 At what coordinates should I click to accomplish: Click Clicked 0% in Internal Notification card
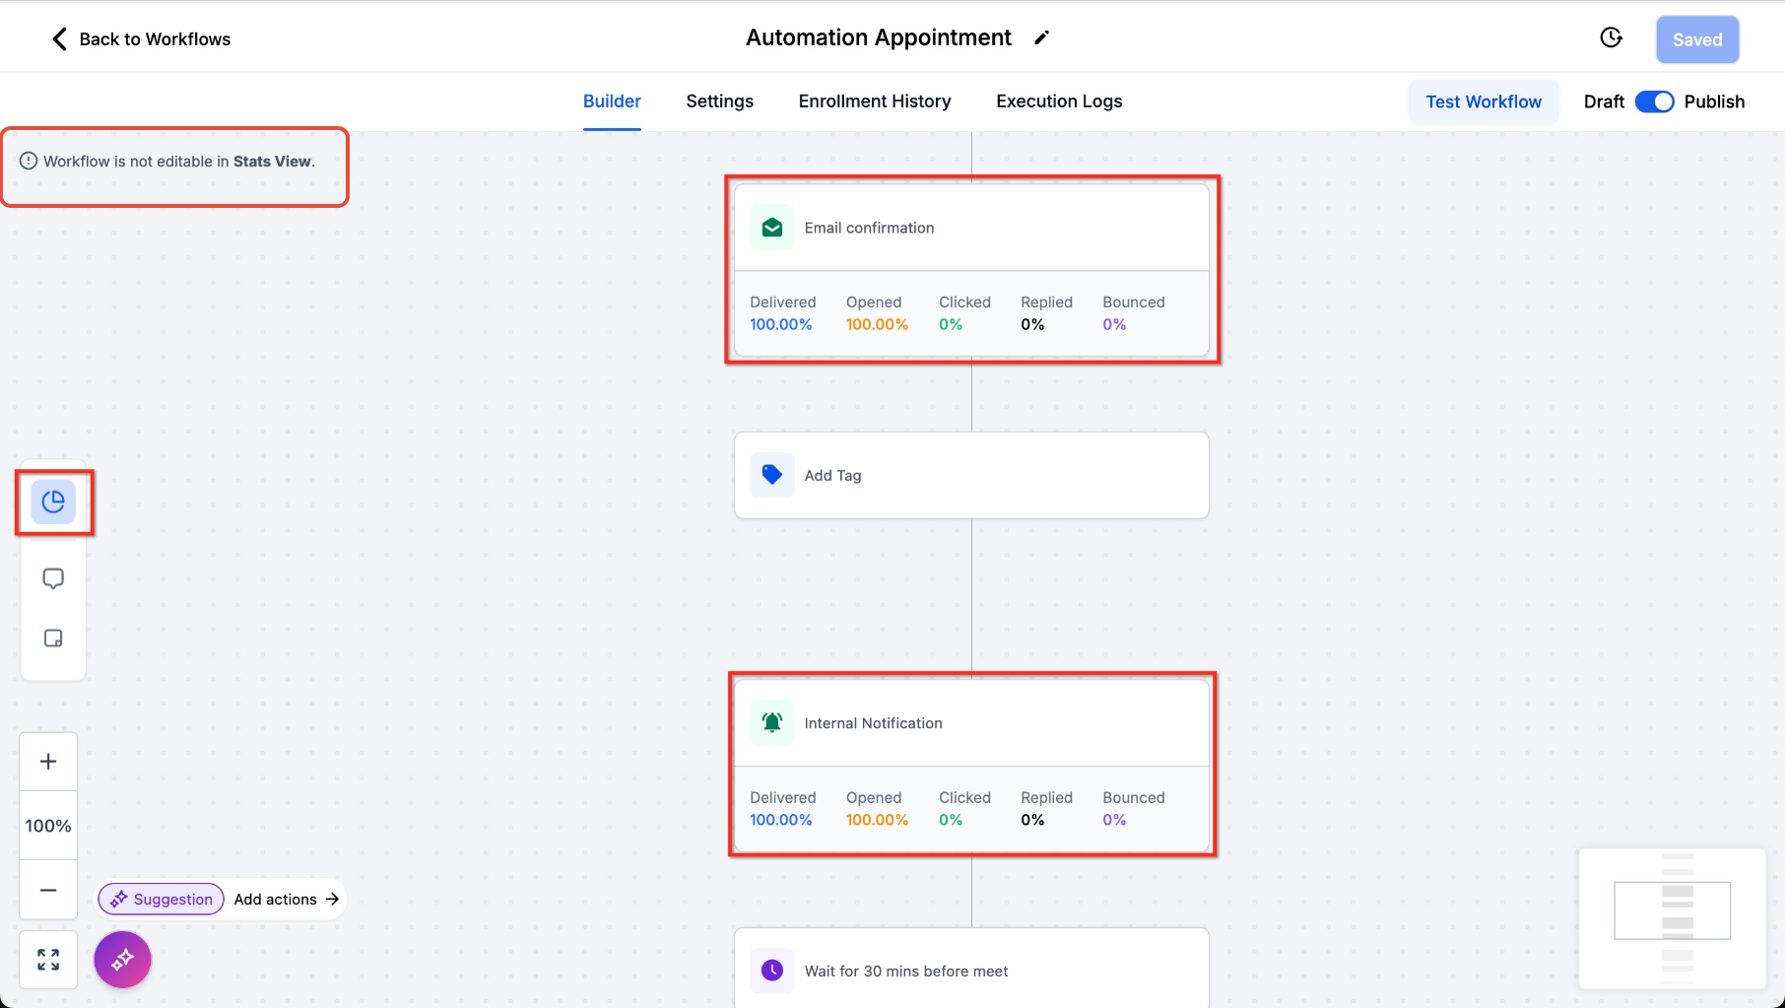pos(964,809)
